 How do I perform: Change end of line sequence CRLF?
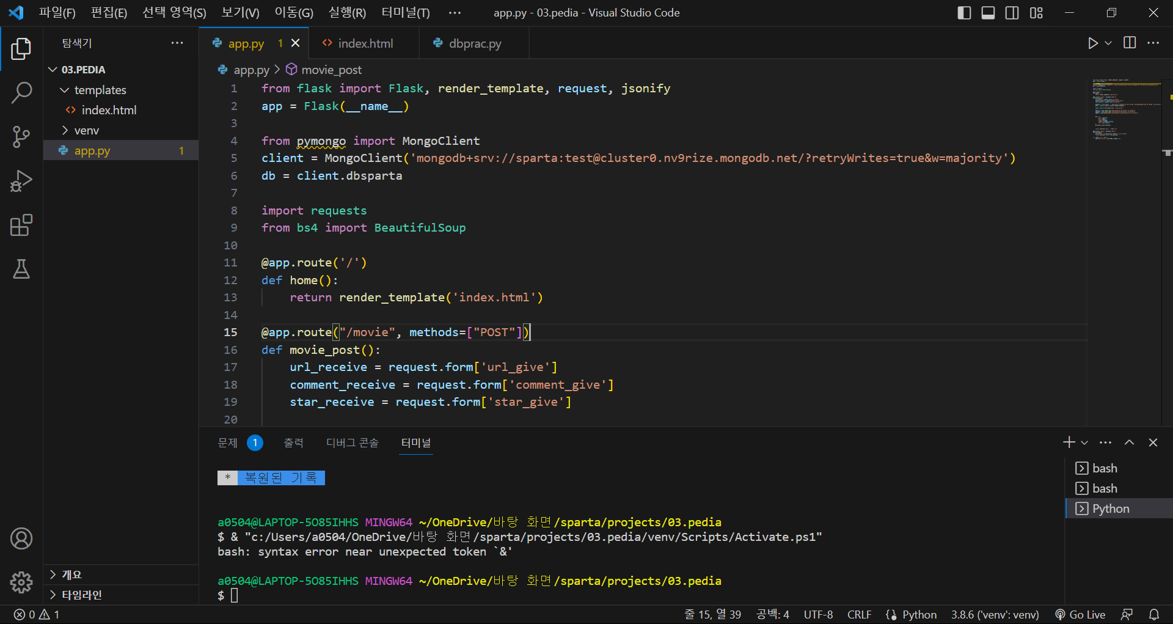click(x=860, y=615)
